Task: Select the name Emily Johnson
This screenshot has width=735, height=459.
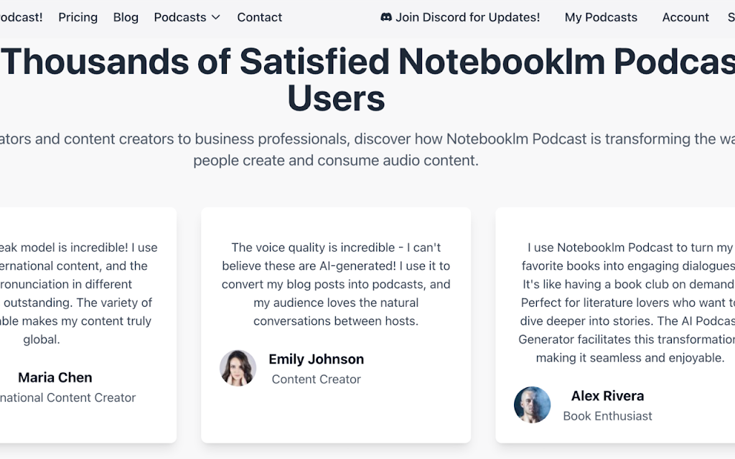Action: pos(316,359)
